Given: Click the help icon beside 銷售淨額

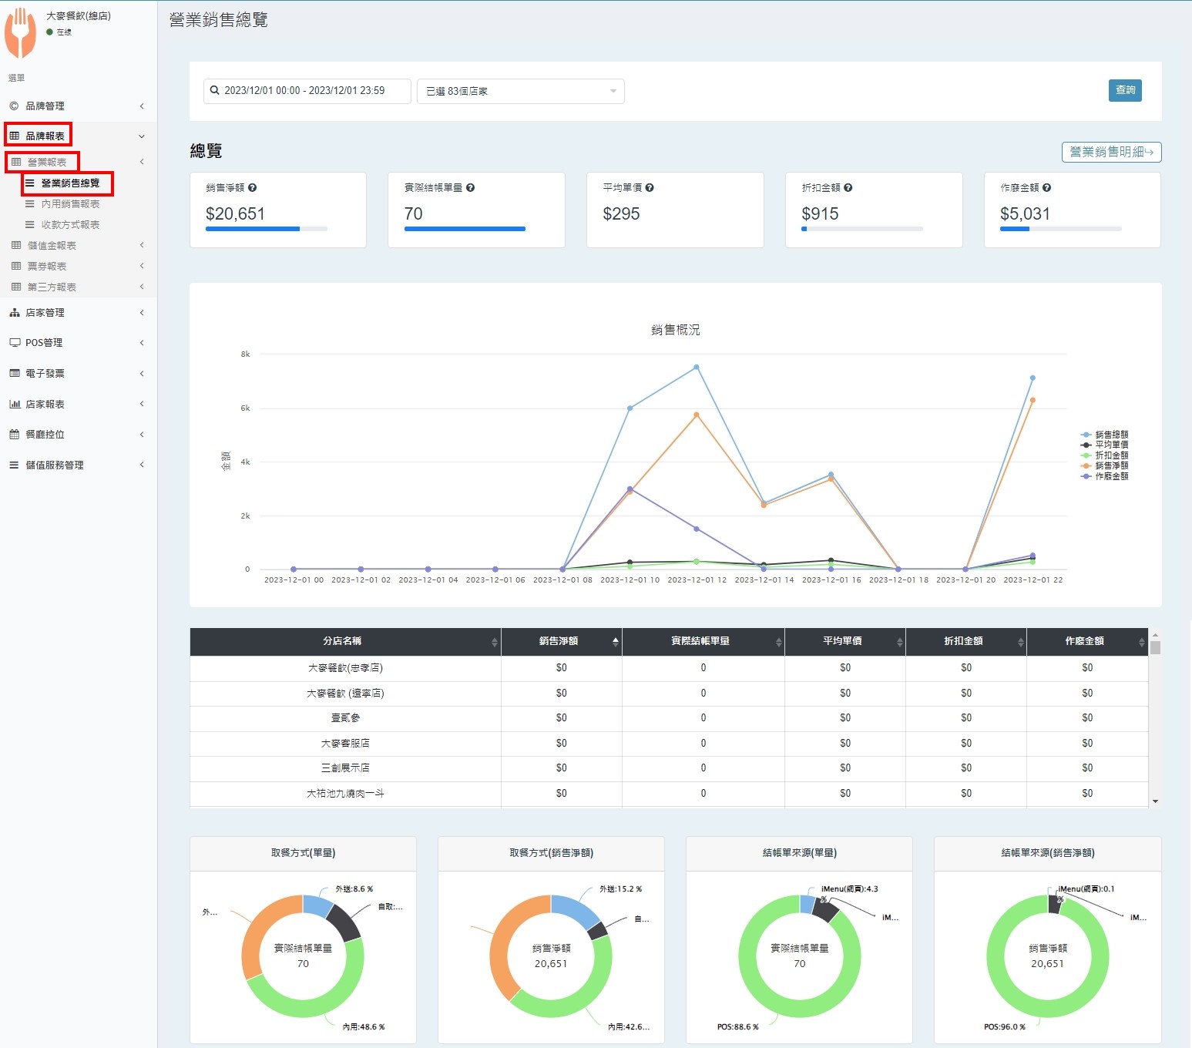Looking at the screenshot, I should (x=253, y=188).
